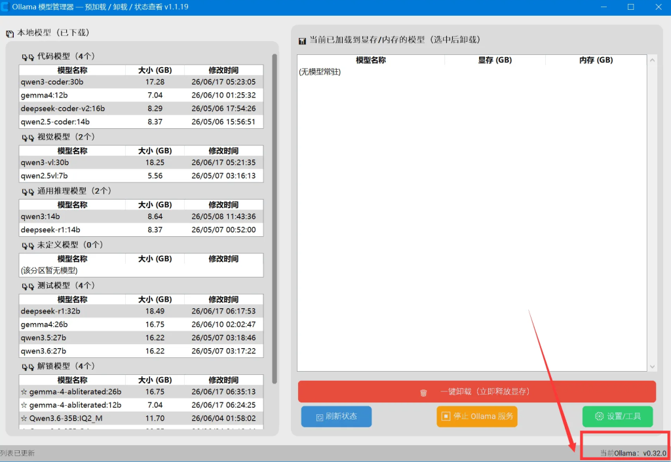Open 设置/工具 settings and tools
Image resolution: width=671 pixels, height=462 pixels.
click(x=617, y=416)
